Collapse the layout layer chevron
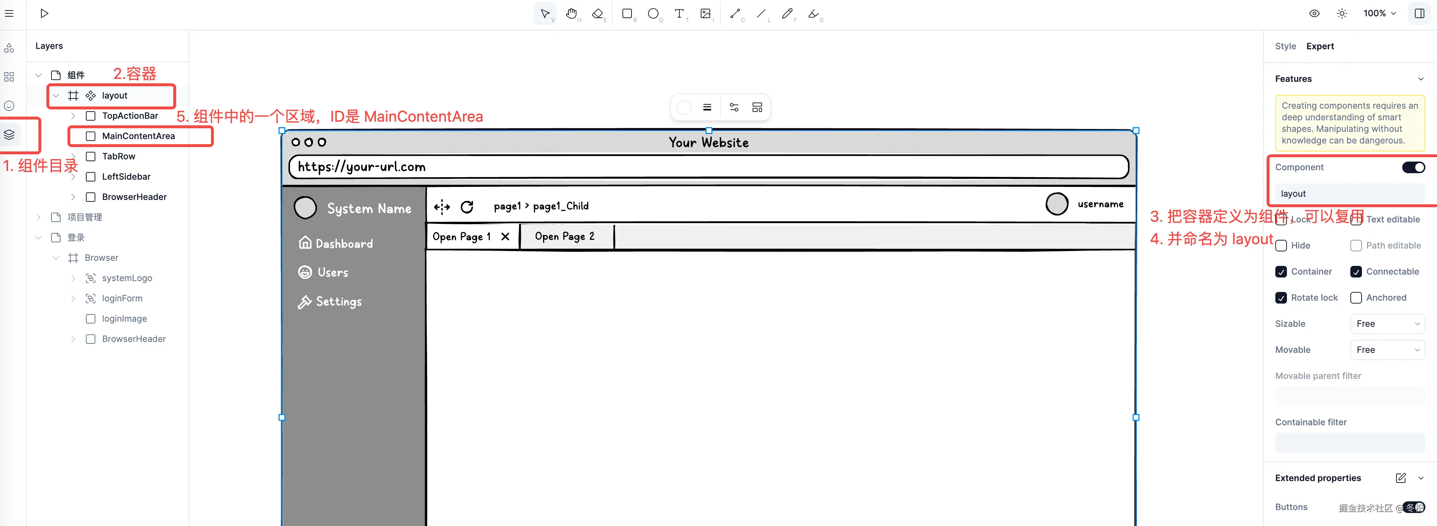This screenshot has height=526, width=1437. (x=56, y=96)
